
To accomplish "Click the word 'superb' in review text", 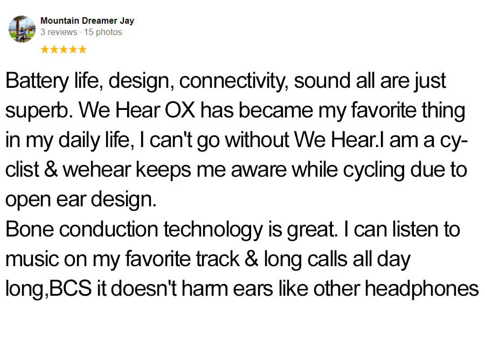I will pos(37,112).
